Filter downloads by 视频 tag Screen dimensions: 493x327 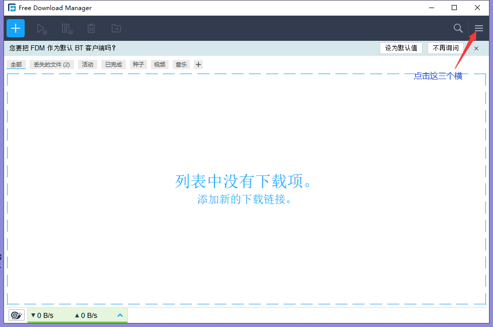tap(160, 64)
